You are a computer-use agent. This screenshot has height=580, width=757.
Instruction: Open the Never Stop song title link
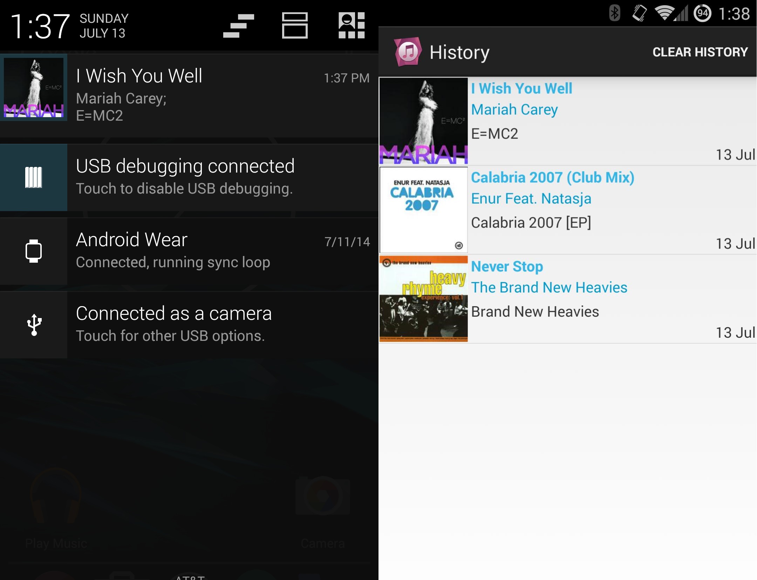coord(507,267)
